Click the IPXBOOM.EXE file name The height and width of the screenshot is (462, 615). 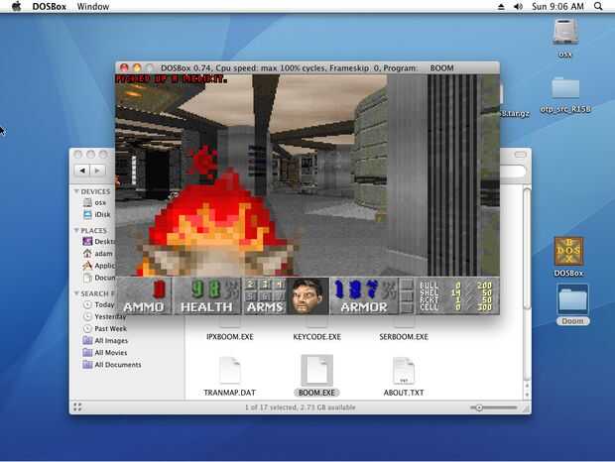click(230, 337)
